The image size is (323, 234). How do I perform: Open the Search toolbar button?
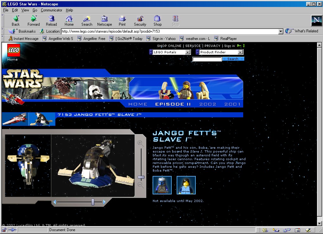[x=87, y=21]
